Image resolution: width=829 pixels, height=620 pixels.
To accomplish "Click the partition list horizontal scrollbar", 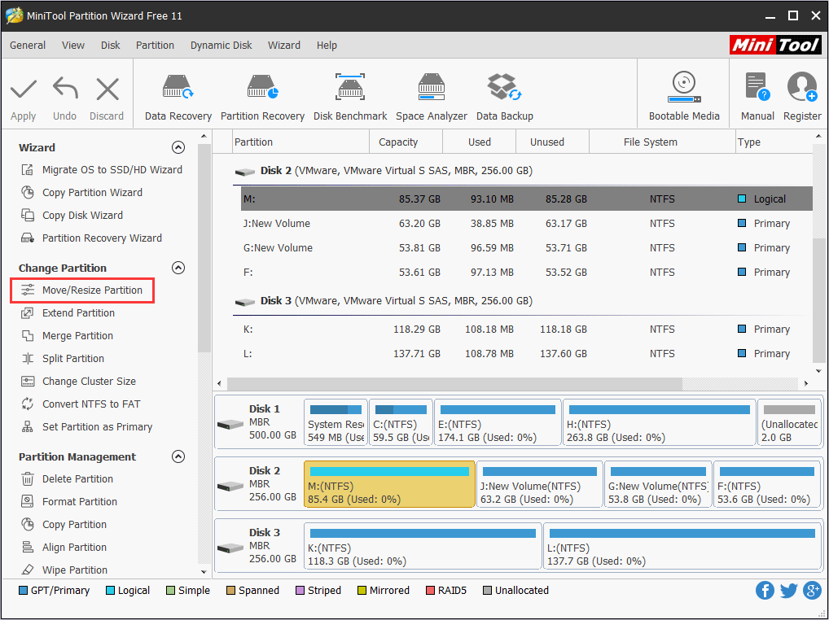I will (454, 383).
